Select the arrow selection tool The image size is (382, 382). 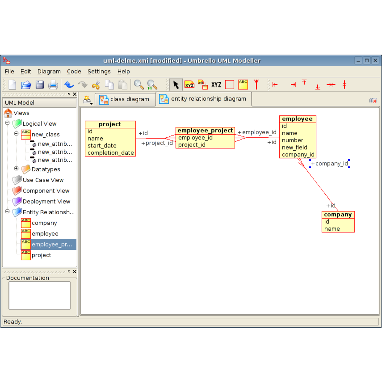[176, 84]
